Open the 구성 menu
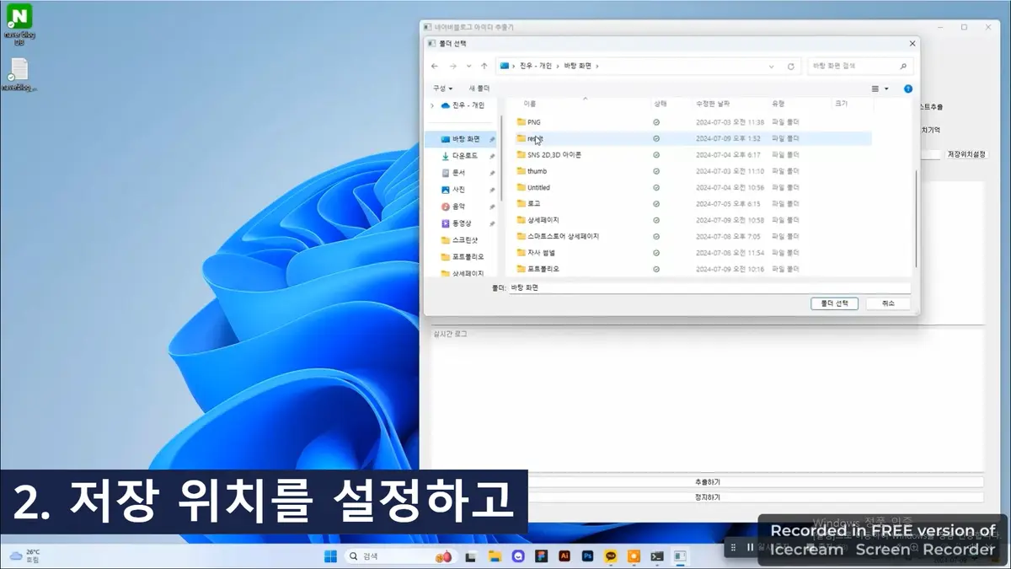1011x569 pixels. 442,89
